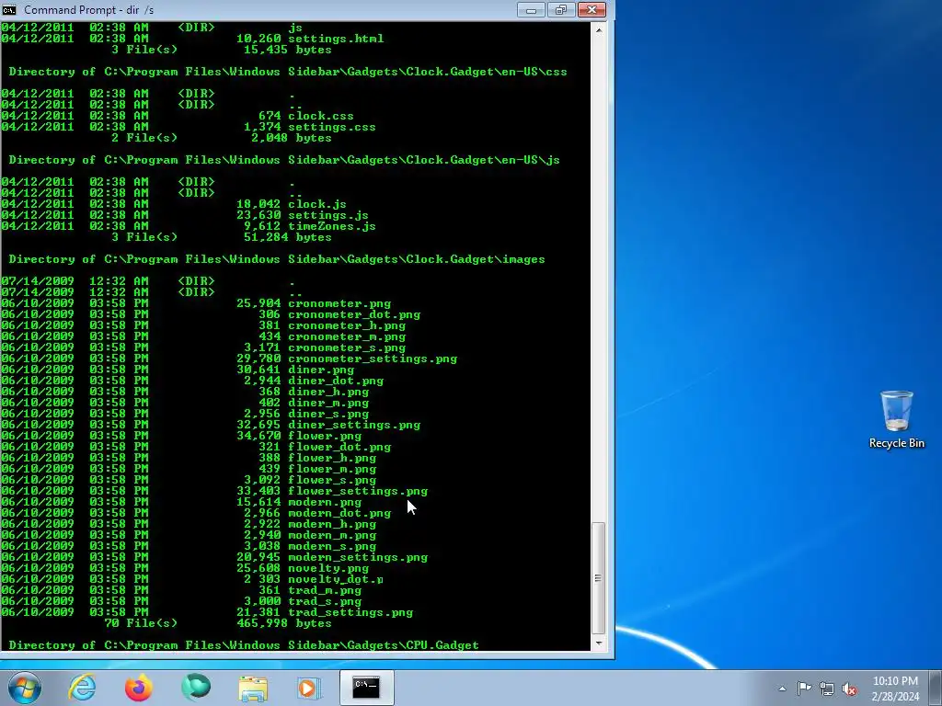Show hidden tray icons arrow
The height and width of the screenshot is (706, 942).
[782, 689]
